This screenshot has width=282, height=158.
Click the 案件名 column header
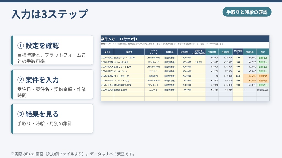click(x=129, y=52)
